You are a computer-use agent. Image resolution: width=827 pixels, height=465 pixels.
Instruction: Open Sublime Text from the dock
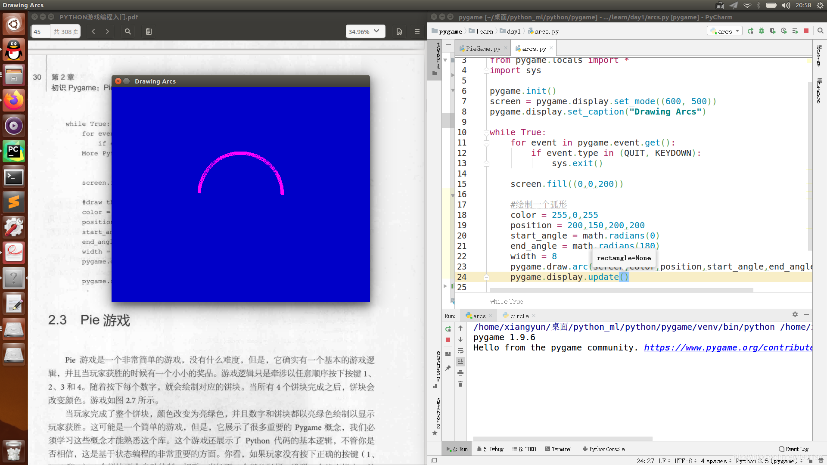coord(14,202)
